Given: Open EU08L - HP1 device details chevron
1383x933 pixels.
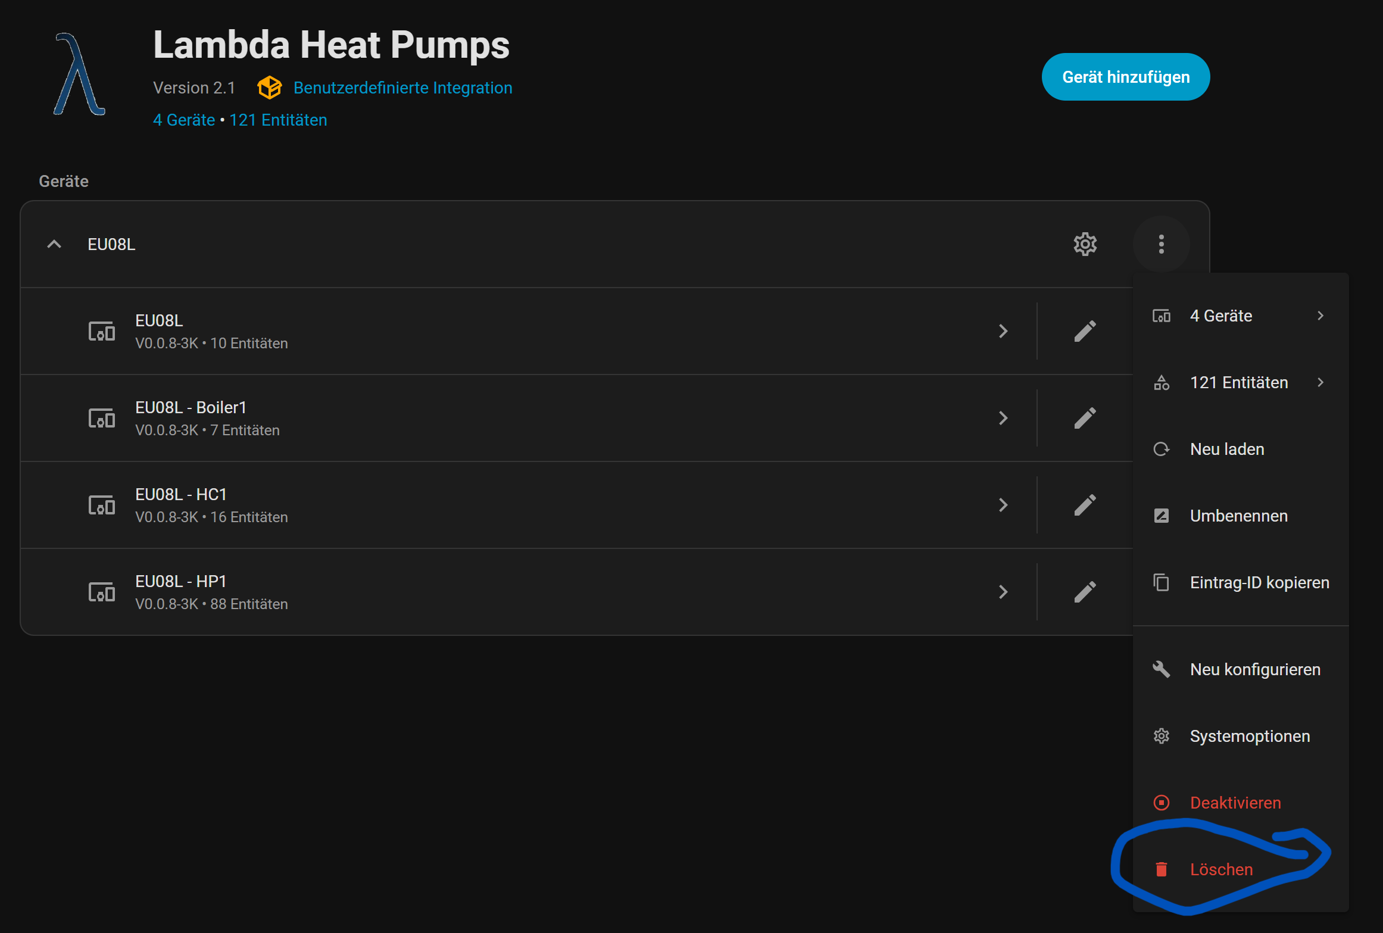Looking at the screenshot, I should tap(1003, 592).
